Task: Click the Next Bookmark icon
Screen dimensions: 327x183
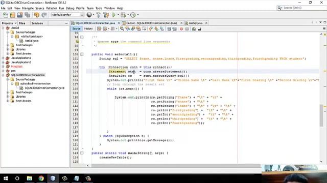Action: (x=156, y=29)
